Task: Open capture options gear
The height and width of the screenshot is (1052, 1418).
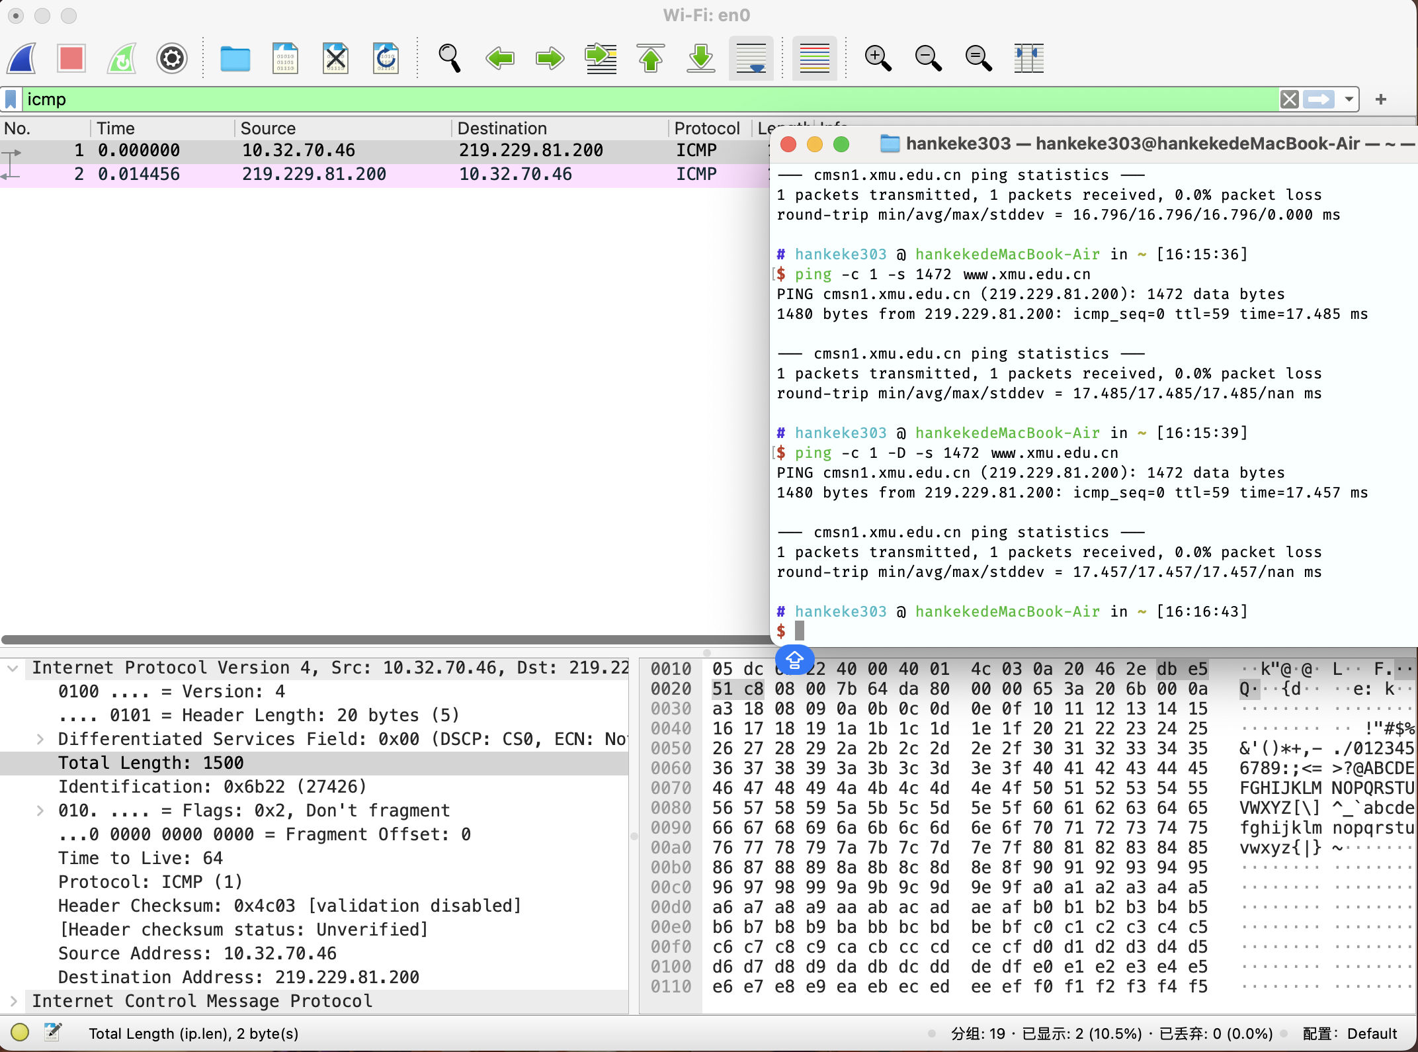Action: coord(172,58)
